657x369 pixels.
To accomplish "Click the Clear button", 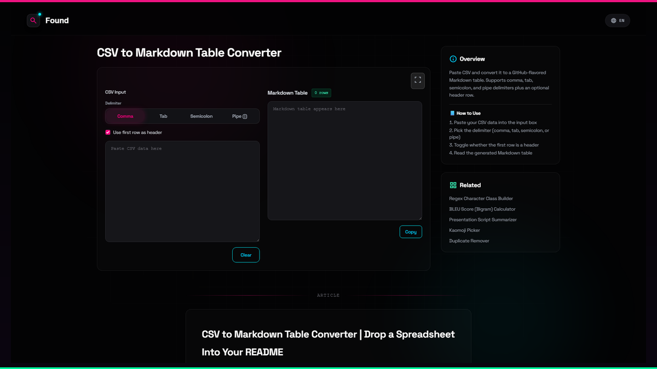I will 246,255.
